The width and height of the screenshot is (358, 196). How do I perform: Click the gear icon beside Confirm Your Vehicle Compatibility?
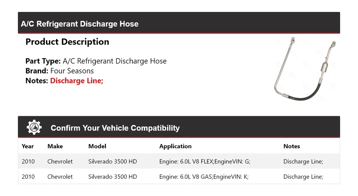click(x=34, y=127)
